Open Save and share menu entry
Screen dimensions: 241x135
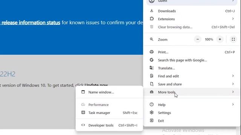(192, 84)
